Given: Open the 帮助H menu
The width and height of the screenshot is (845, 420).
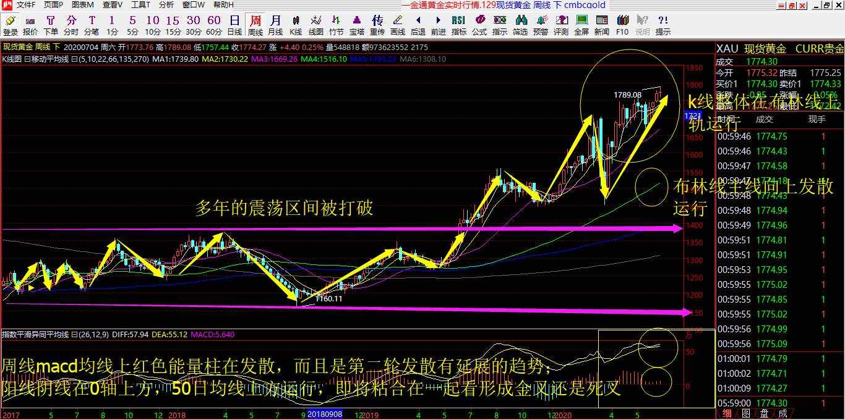Looking at the screenshot, I should point(223,5).
